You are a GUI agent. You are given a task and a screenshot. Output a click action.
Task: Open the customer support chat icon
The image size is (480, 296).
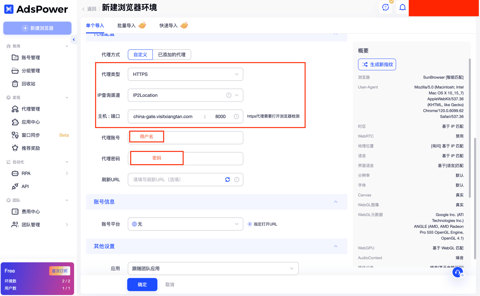458,273
